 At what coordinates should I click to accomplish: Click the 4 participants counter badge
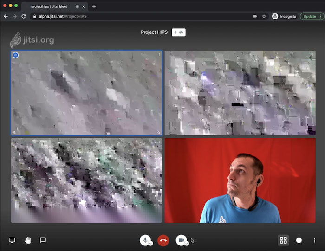(179, 32)
